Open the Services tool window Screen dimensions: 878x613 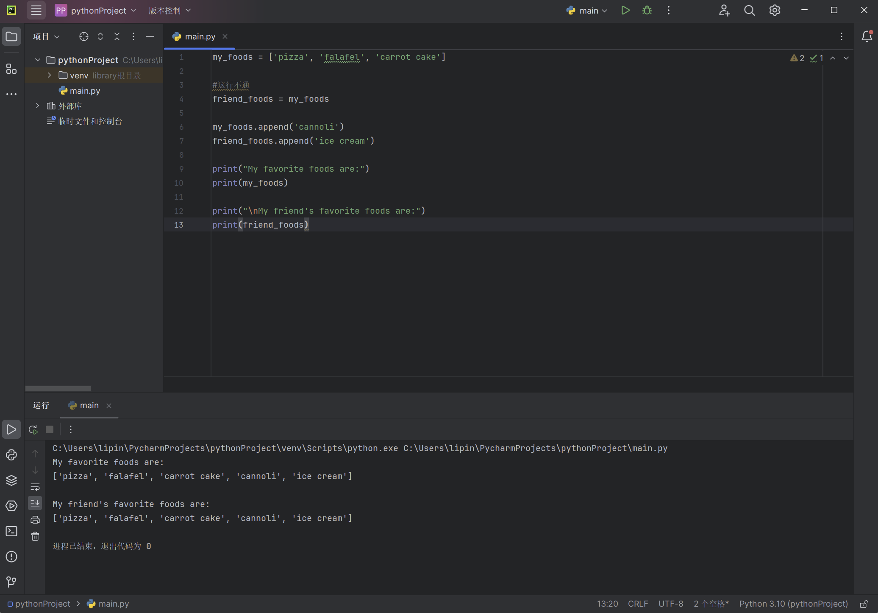pos(11,506)
